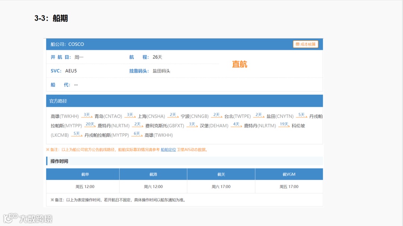Viewport: 403px width, 226px height.
Task: Click the 费利克斯托(GBFXT) port
Action: coord(165,126)
